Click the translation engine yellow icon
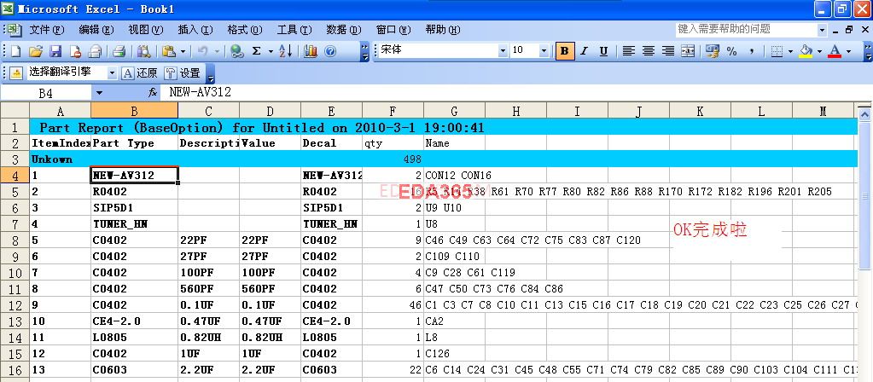The height and width of the screenshot is (382, 873). 17,72
